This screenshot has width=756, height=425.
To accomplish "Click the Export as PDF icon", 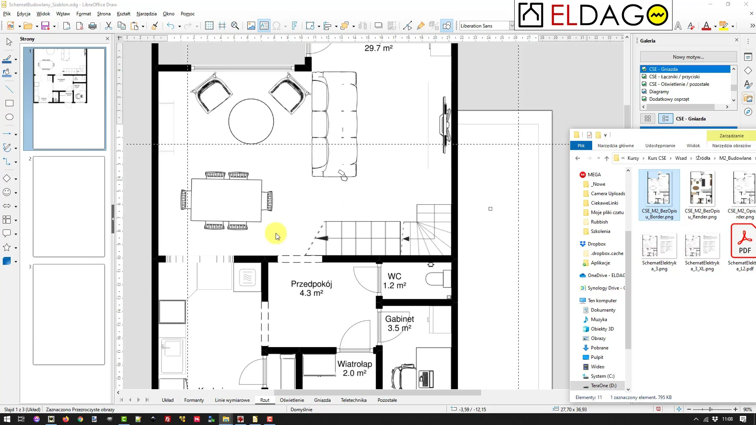I will pos(80,26).
